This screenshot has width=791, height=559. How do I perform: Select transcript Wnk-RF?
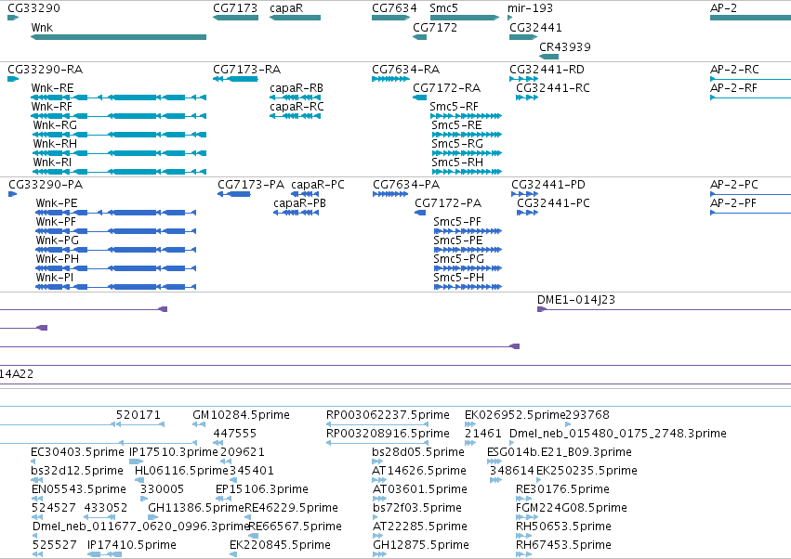(x=119, y=116)
